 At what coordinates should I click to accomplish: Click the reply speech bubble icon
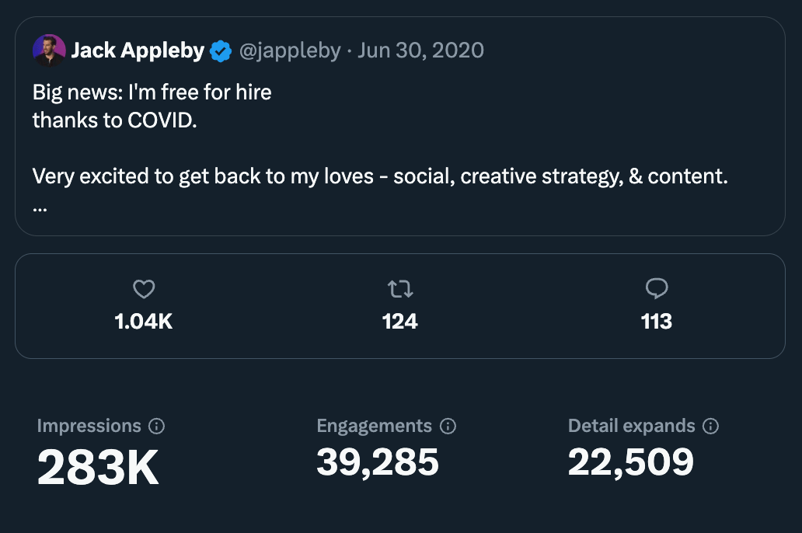pyautogui.click(x=657, y=290)
